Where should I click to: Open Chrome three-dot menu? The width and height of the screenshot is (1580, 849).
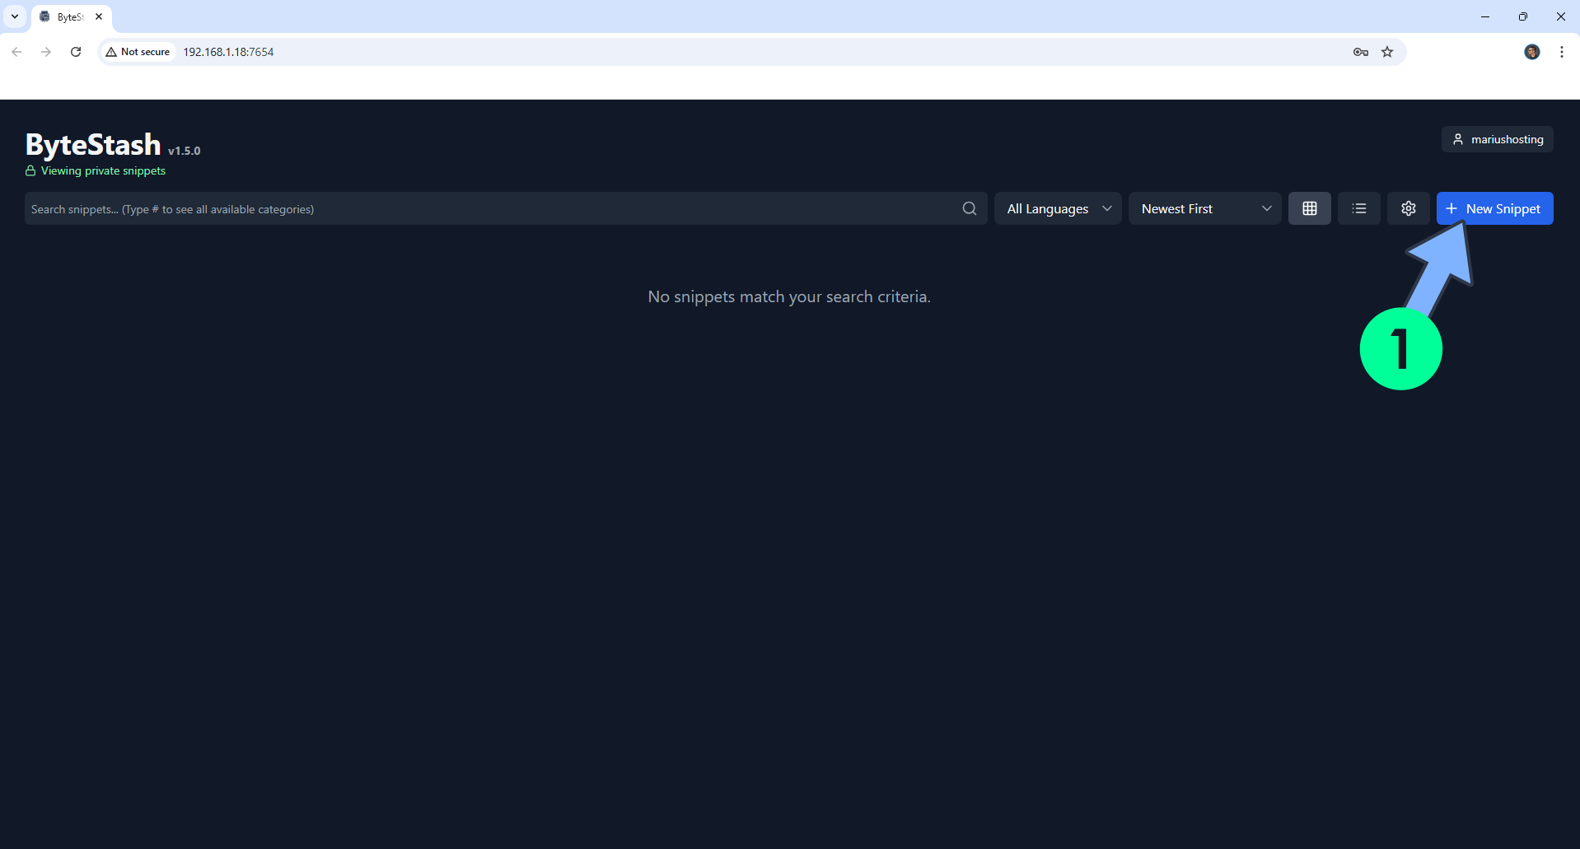click(1562, 52)
